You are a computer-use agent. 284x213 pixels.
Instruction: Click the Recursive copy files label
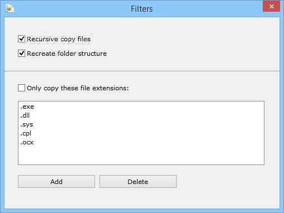point(59,39)
